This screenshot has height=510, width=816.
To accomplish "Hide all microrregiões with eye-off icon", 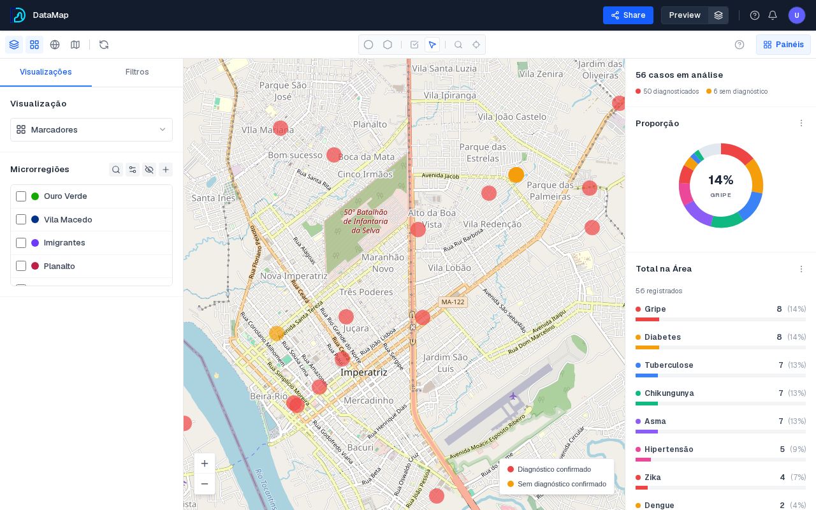I will pyautogui.click(x=149, y=170).
